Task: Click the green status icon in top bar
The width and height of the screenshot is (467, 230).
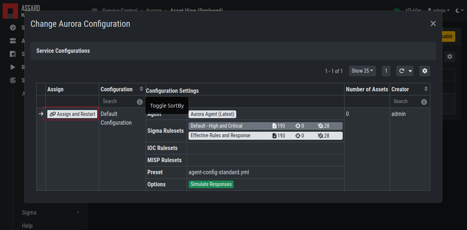Action: (x=397, y=10)
